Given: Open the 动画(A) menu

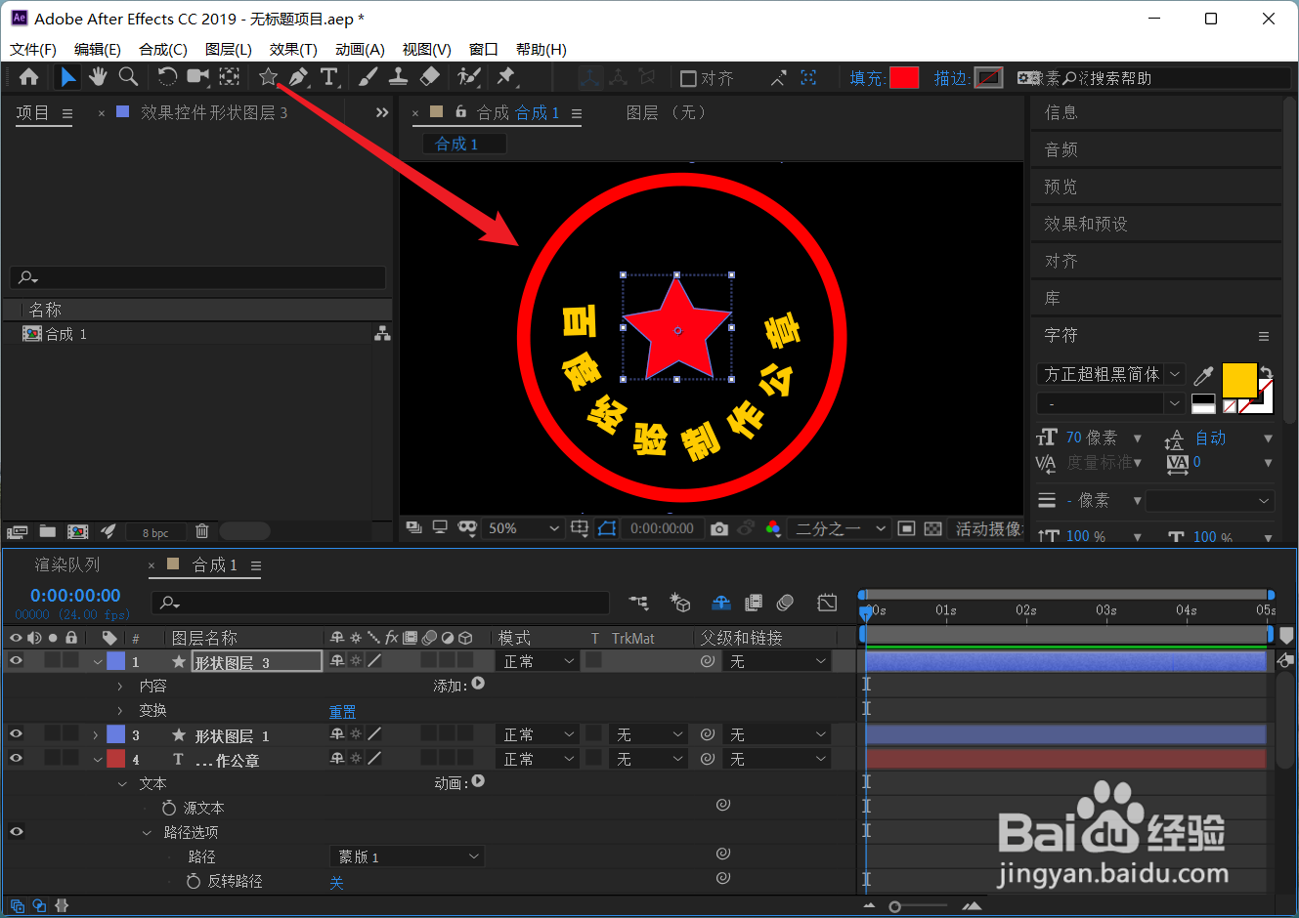Looking at the screenshot, I should 360,49.
